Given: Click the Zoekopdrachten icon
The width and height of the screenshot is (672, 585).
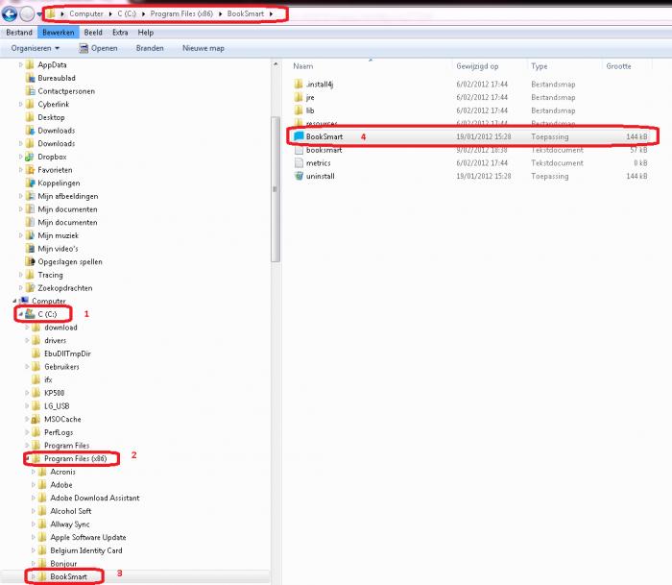Looking at the screenshot, I should pyautogui.click(x=30, y=288).
